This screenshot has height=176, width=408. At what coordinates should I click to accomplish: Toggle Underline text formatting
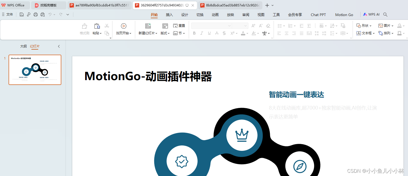pyautogui.click(x=209, y=33)
